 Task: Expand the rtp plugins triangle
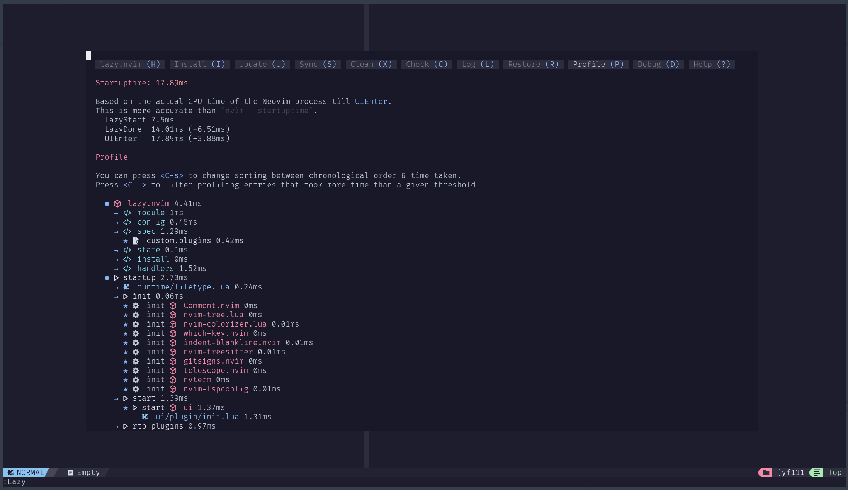coord(126,426)
